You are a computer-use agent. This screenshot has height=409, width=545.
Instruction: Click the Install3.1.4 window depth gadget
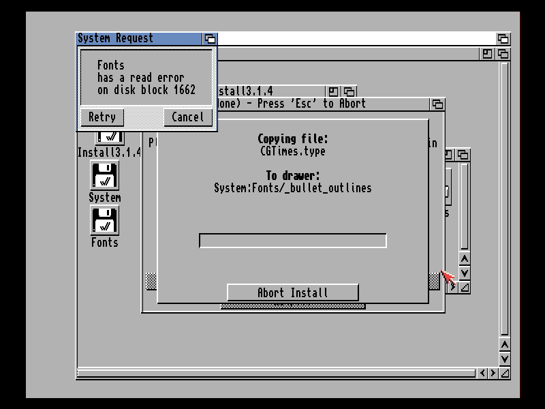(348, 91)
